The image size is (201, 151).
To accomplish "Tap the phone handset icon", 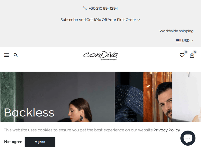I will [x=85, y=8].
